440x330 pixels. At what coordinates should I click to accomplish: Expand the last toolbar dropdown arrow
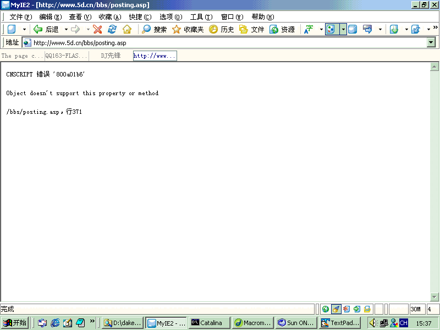[x=428, y=29]
